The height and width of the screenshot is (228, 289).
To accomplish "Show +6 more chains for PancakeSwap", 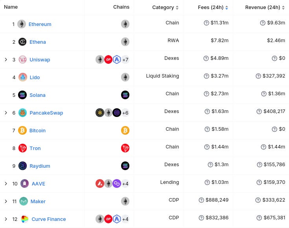I will (x=125, y=113).
